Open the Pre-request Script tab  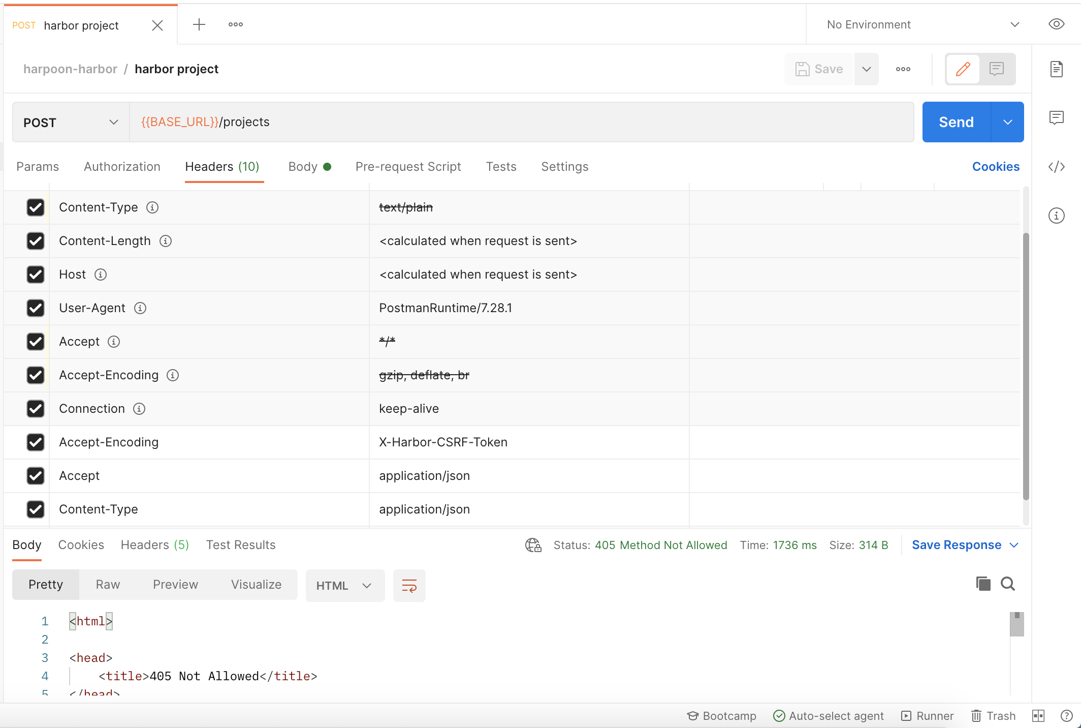coord(408,167)
